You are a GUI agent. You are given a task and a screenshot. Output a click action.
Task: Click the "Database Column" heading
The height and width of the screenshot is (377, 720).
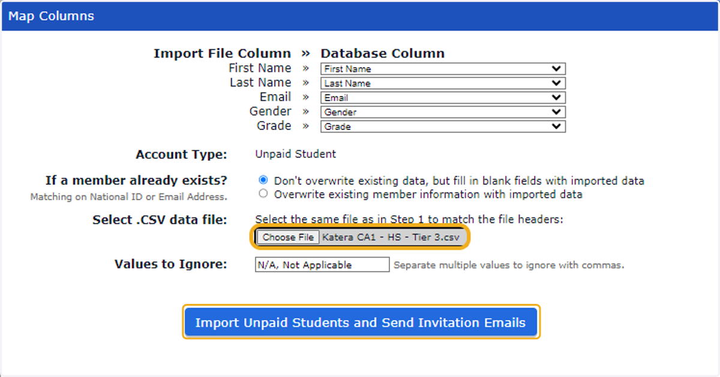tap(383, 53)
